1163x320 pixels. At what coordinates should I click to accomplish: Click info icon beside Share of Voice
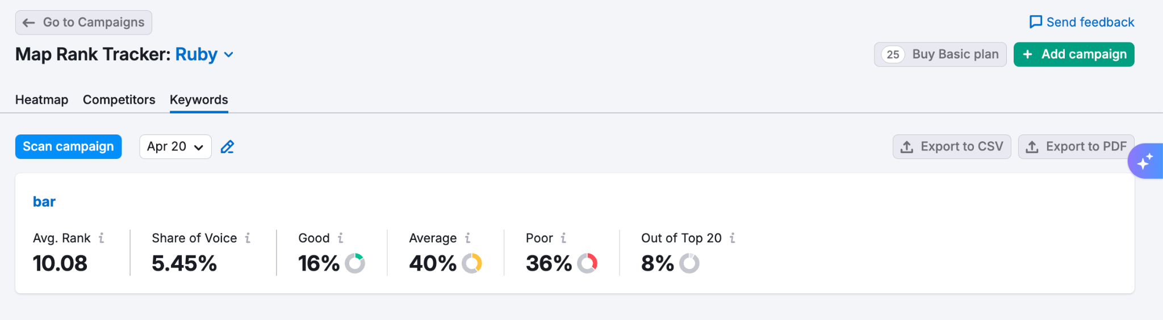tap(248, 238)
